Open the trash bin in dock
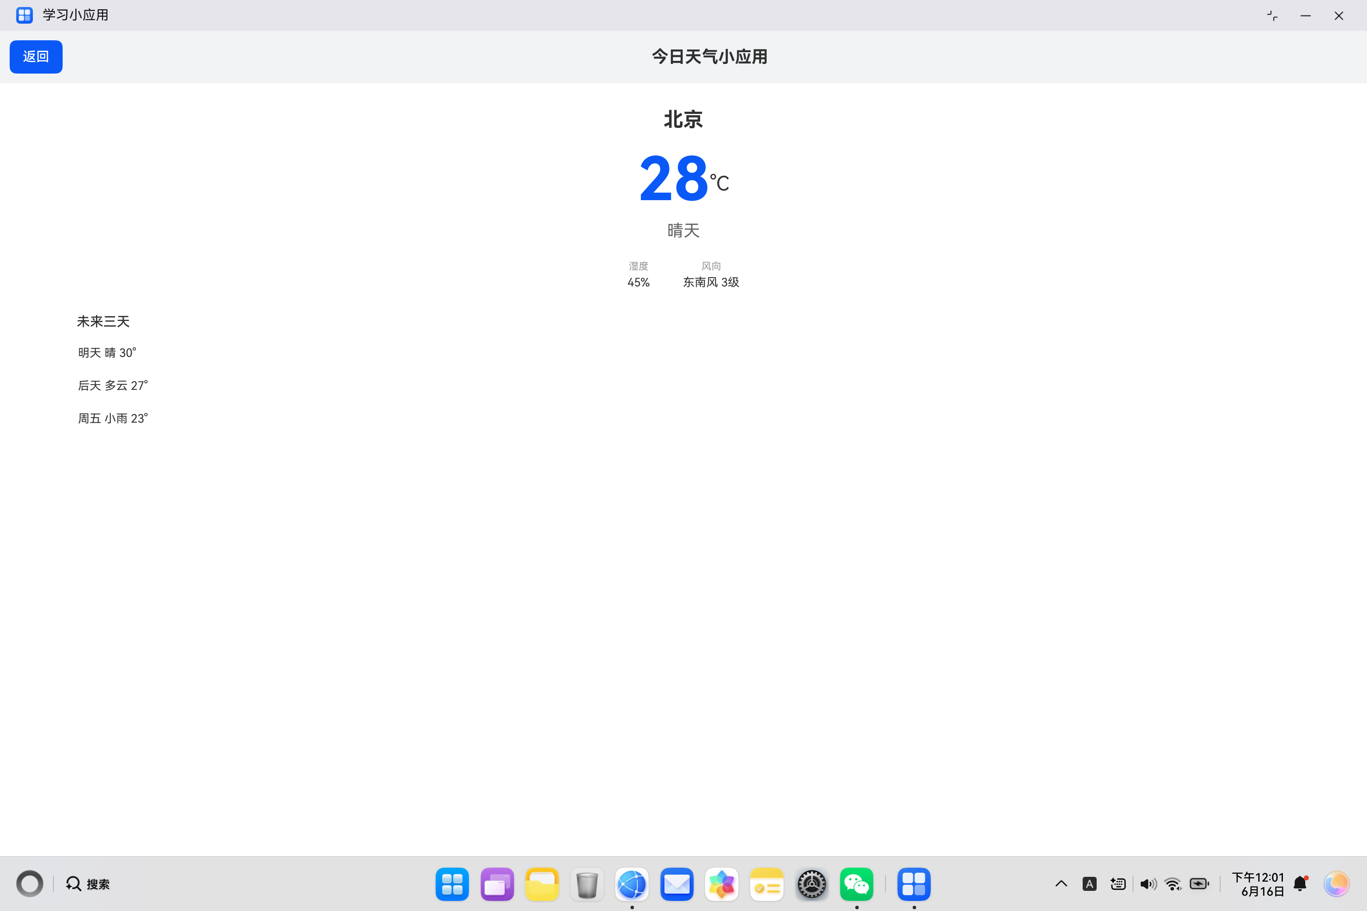This screenshot has width=1367, height=911. [587, 884]
